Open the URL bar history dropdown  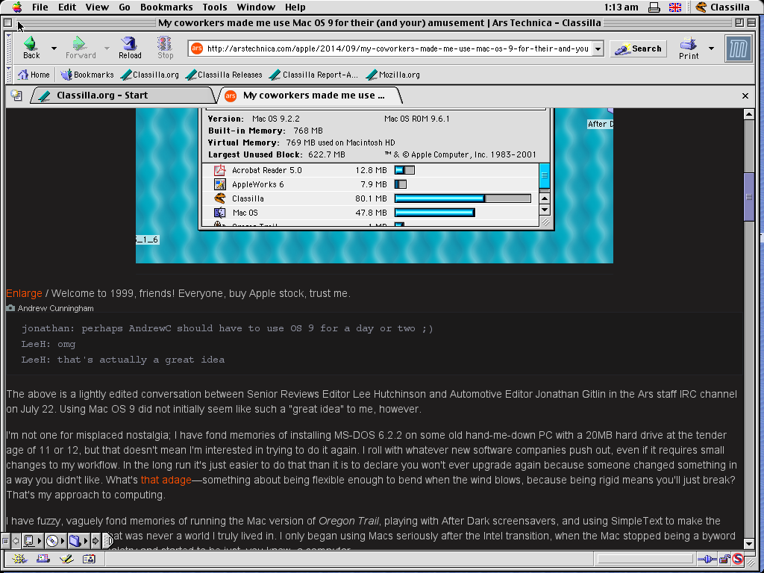tap(598, 48)
